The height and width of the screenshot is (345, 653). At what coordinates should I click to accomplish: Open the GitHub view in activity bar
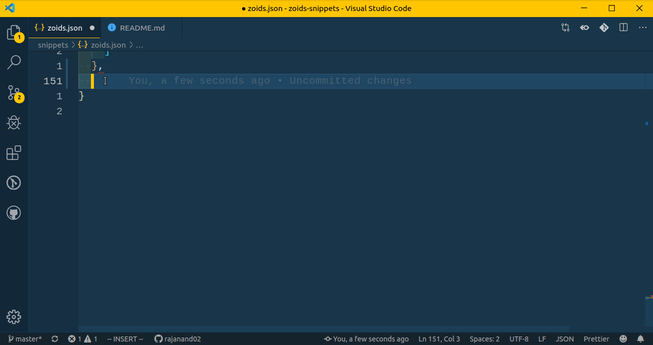point(14,213)
